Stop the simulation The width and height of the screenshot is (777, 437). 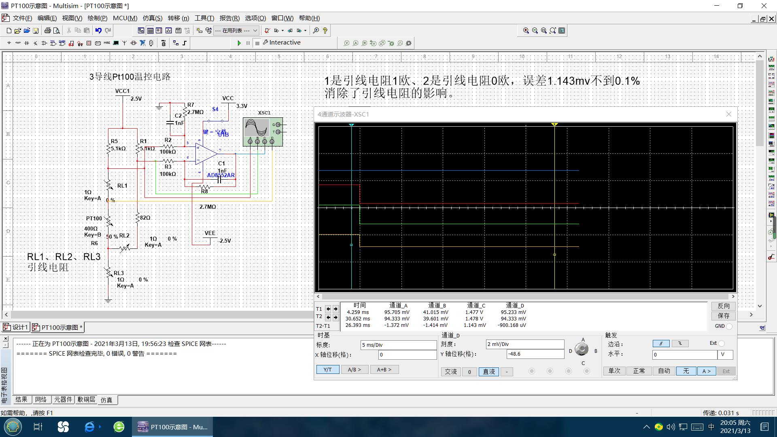tap(257, 43)
